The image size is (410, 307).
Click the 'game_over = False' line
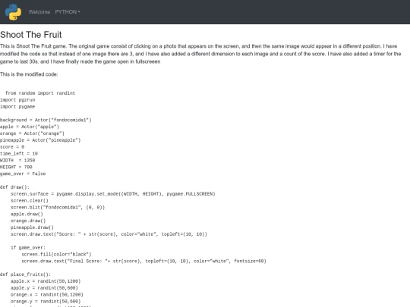click(23, 174)
